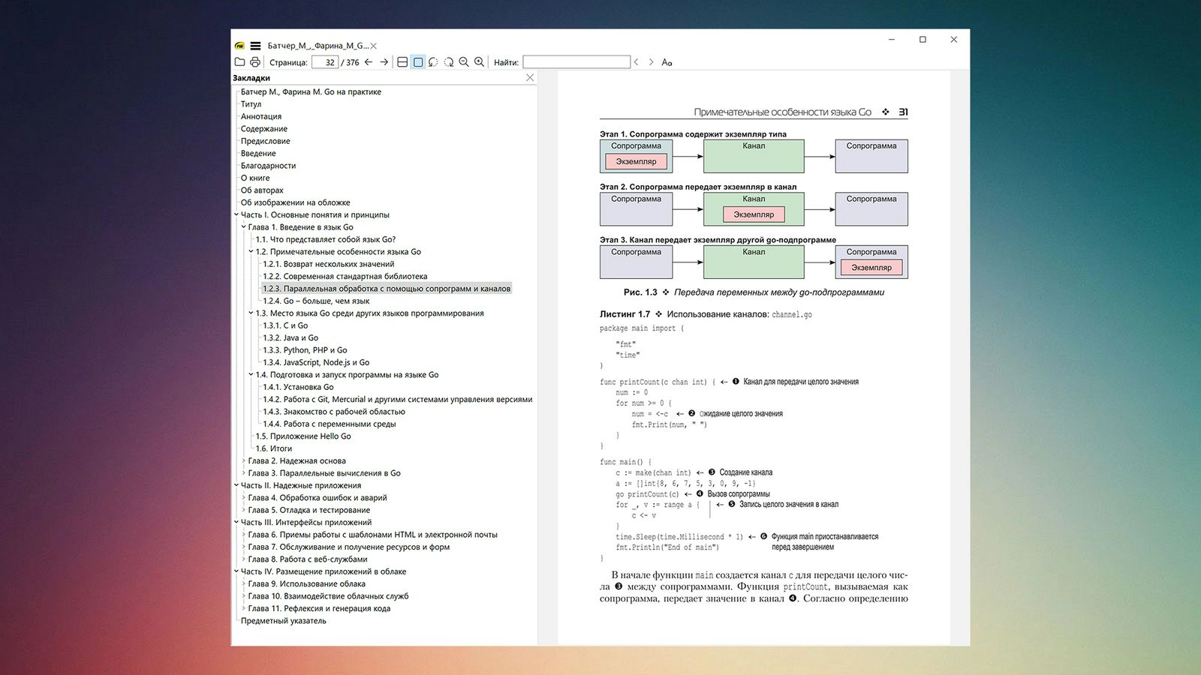Expand Глава 2. Надежная основа
The width and height of the screenshot is (1201, 675).
(244, 461)
